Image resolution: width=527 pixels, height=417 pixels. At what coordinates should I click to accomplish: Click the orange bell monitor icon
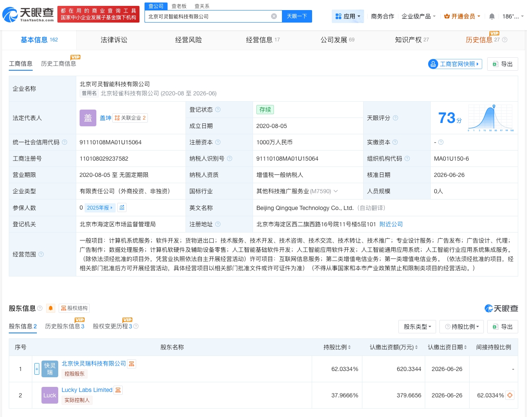coord(51,308)
